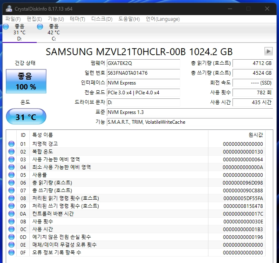Click status orb of attribute 01 치명적 경고
279x263 pixels.
tap(11, 144)
